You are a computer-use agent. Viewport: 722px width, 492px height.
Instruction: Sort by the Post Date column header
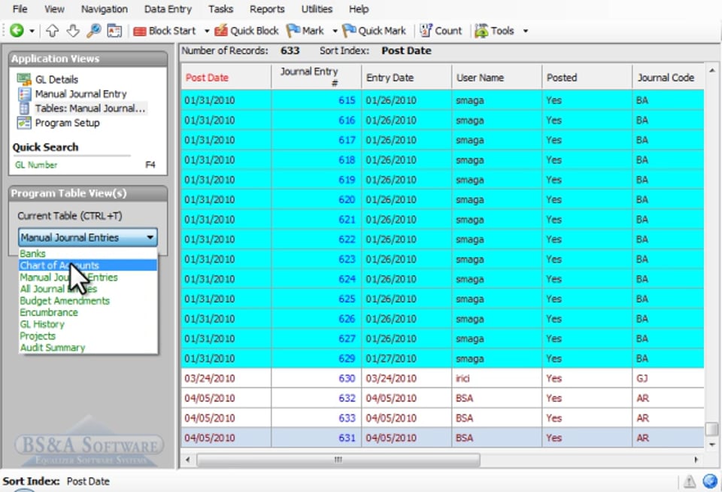(207, 77)
